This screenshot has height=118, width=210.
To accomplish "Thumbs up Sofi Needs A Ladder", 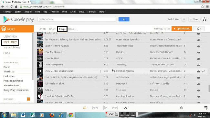I will tap(198, 84).
